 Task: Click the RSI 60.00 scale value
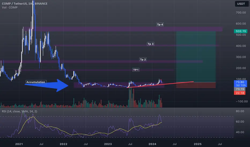click(x=240, y=122)
